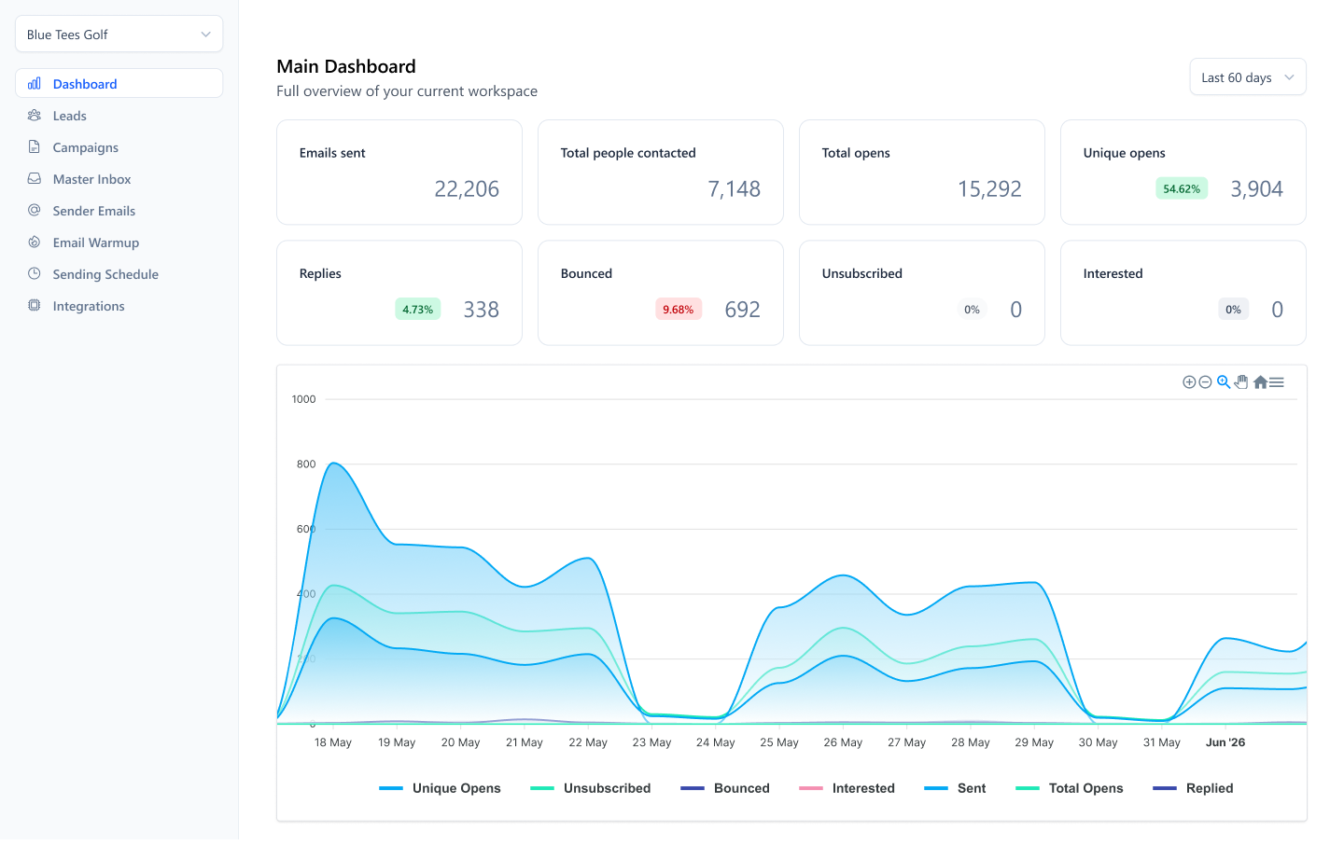Click the Total opens value 15,292
The width and height of the screenshot is (1344, 859).
click(989, 189)
